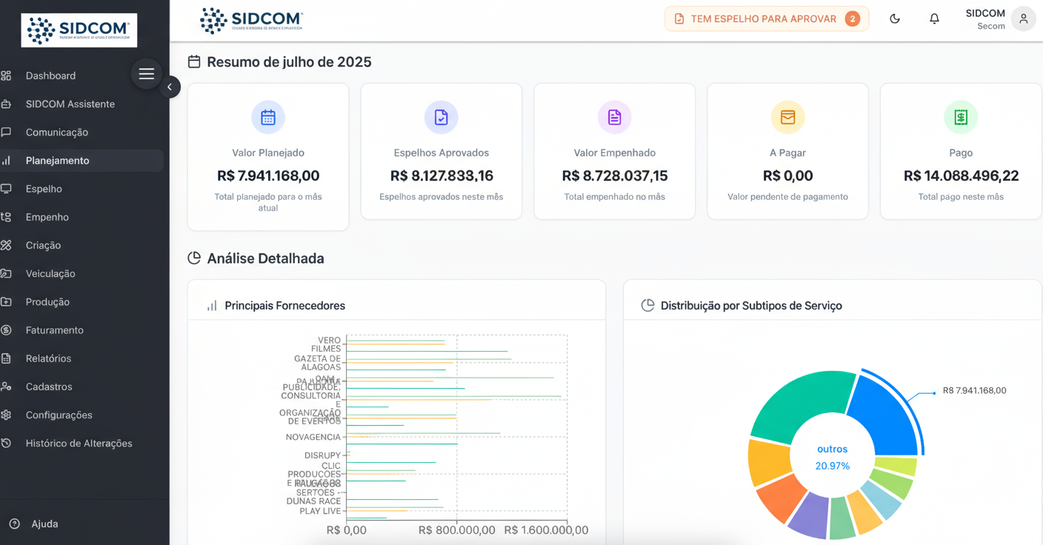Open Dashboard from the sidebar
This screenshot has width=1043, height=545.
(50, 76)
